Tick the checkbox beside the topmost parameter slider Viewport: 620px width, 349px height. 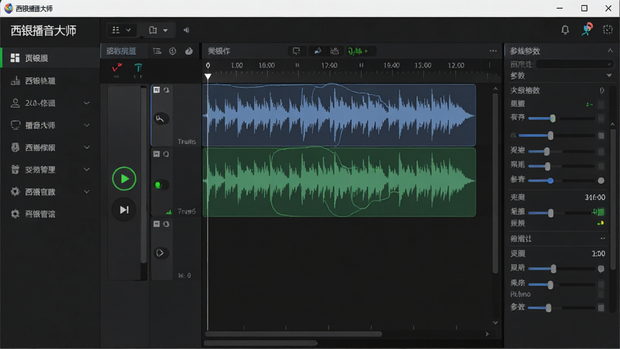click(x=601, y=118)
